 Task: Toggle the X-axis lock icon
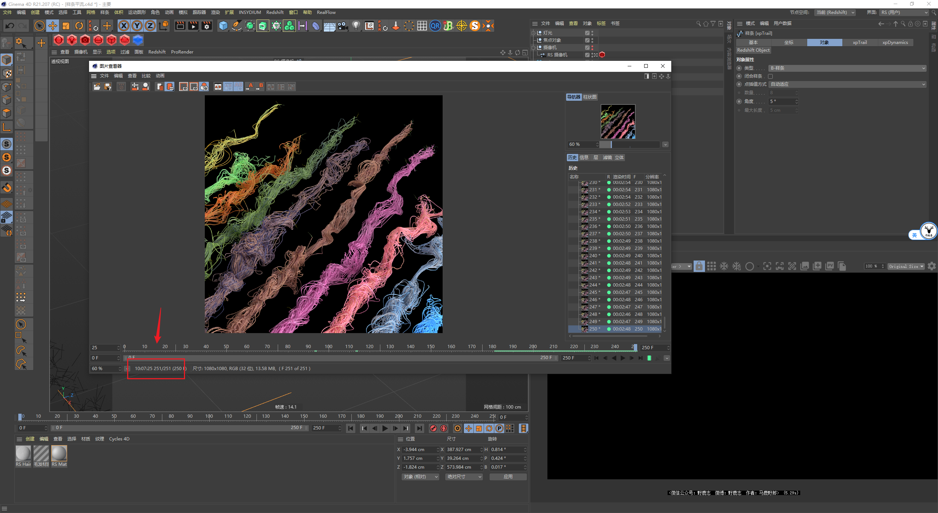point(124,26)
